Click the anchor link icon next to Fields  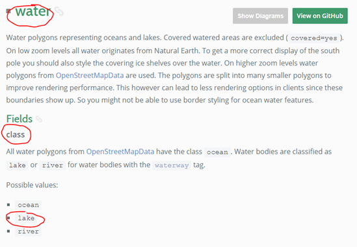click(39, 119)
